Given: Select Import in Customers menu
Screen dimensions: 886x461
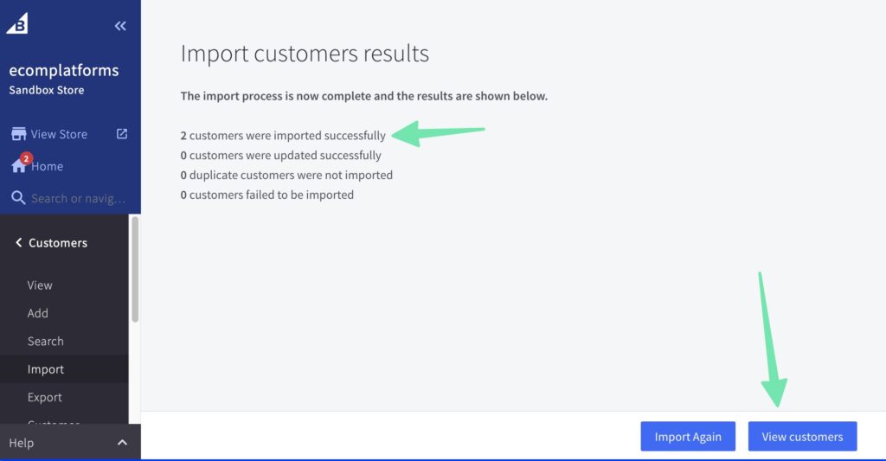Looking at the screenshot, I should point(46,369).
